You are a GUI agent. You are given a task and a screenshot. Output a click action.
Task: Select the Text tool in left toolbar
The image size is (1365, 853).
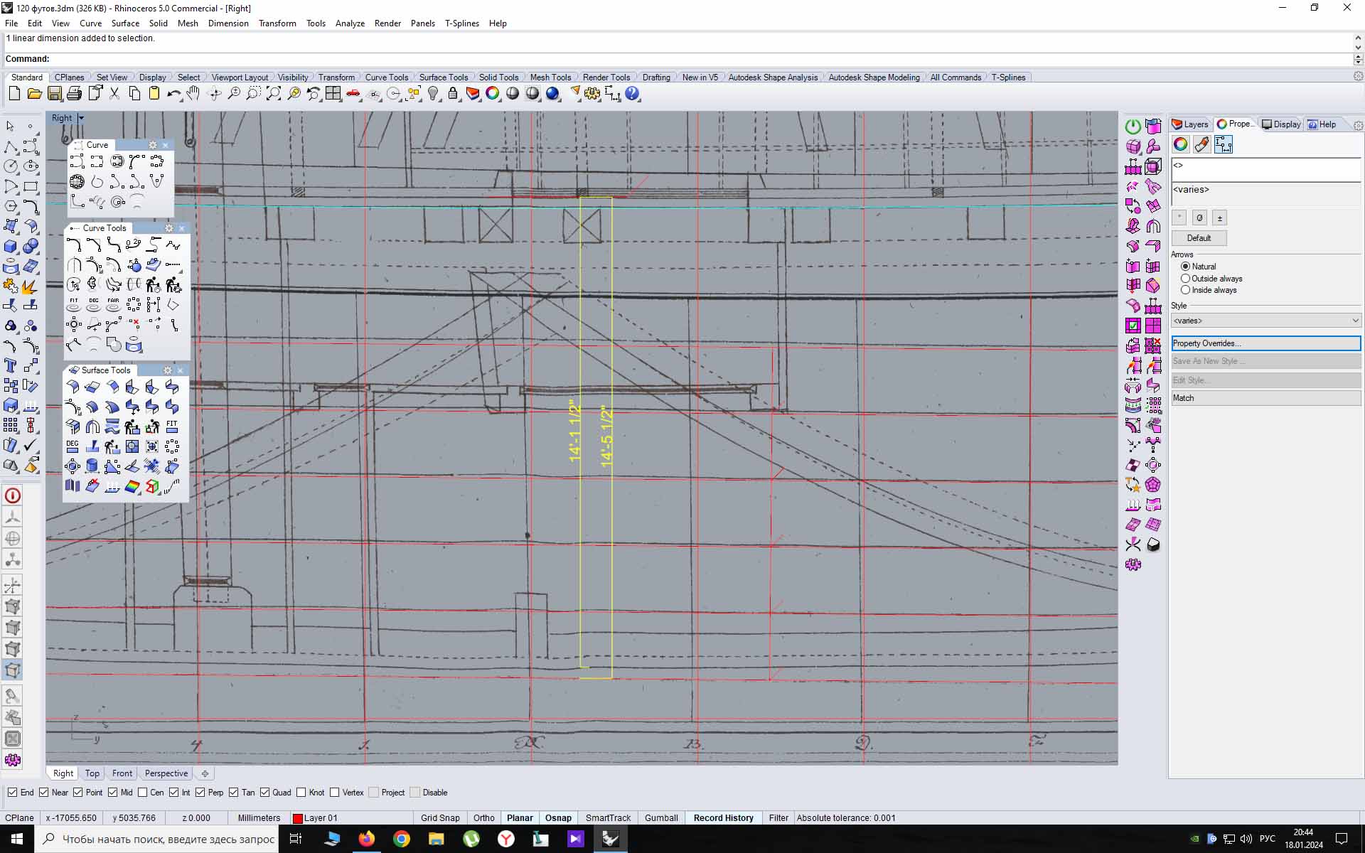click(x=11, y=365)
